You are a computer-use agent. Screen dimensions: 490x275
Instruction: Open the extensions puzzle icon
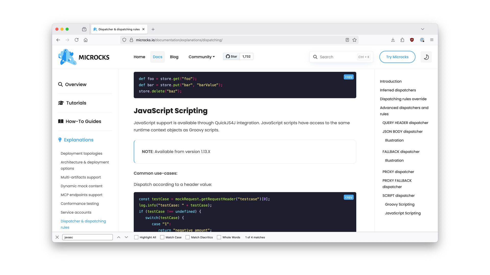click(x=402, y=40)
